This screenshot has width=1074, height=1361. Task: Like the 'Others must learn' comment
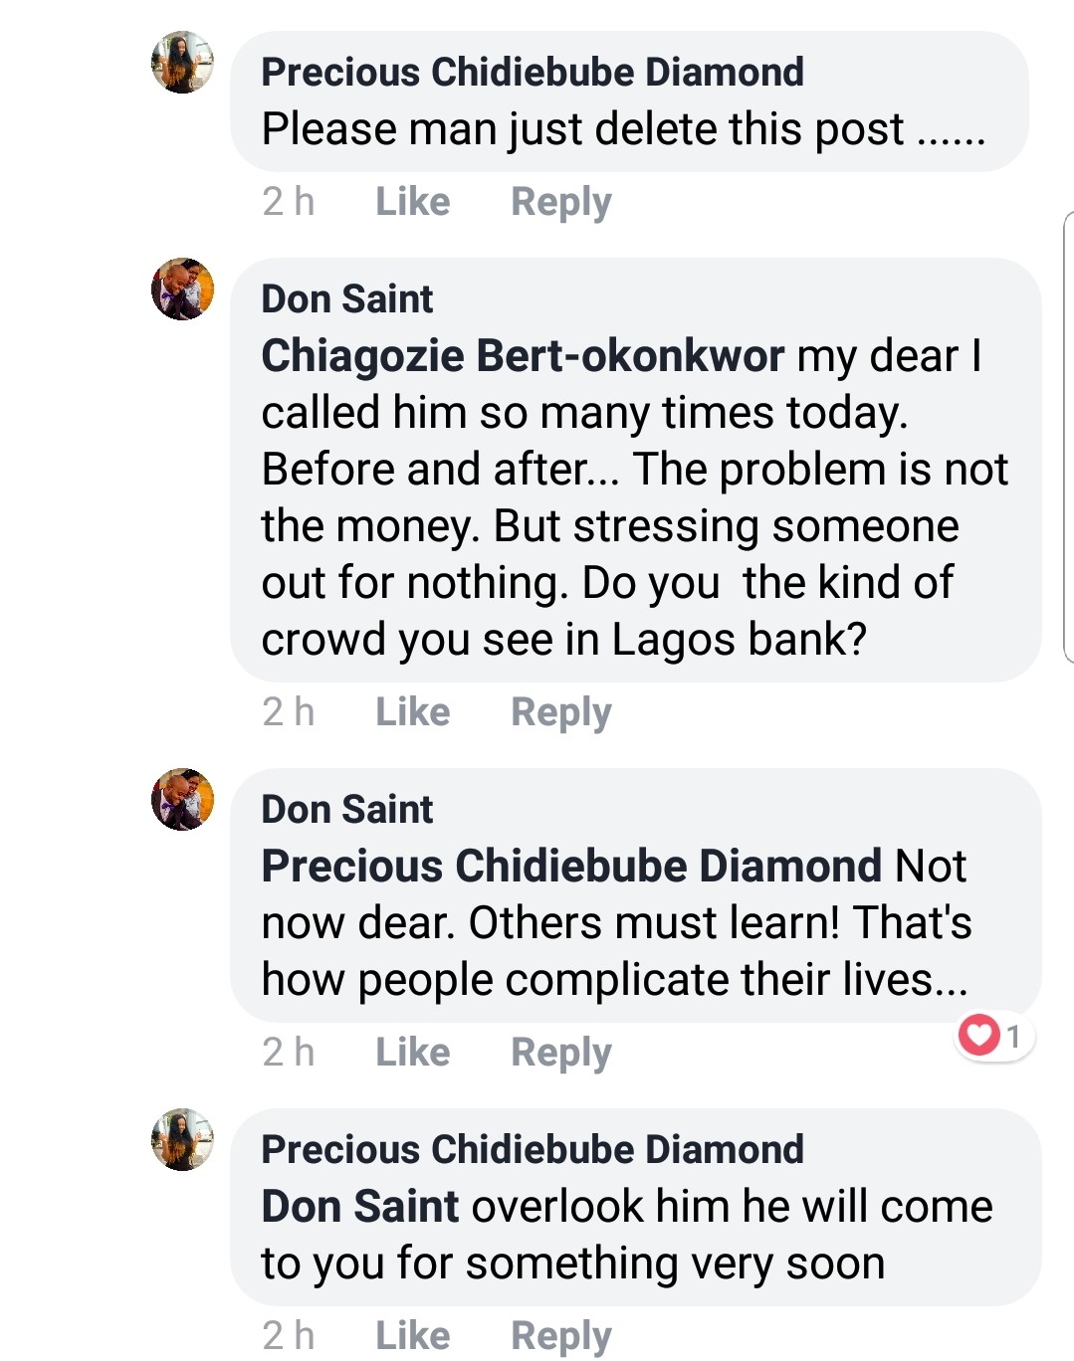point(412,1053)
